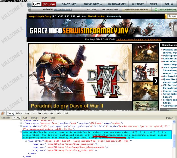
Task: Open the ENCYKLOPEDIA menu
Action: coord(93,4)
